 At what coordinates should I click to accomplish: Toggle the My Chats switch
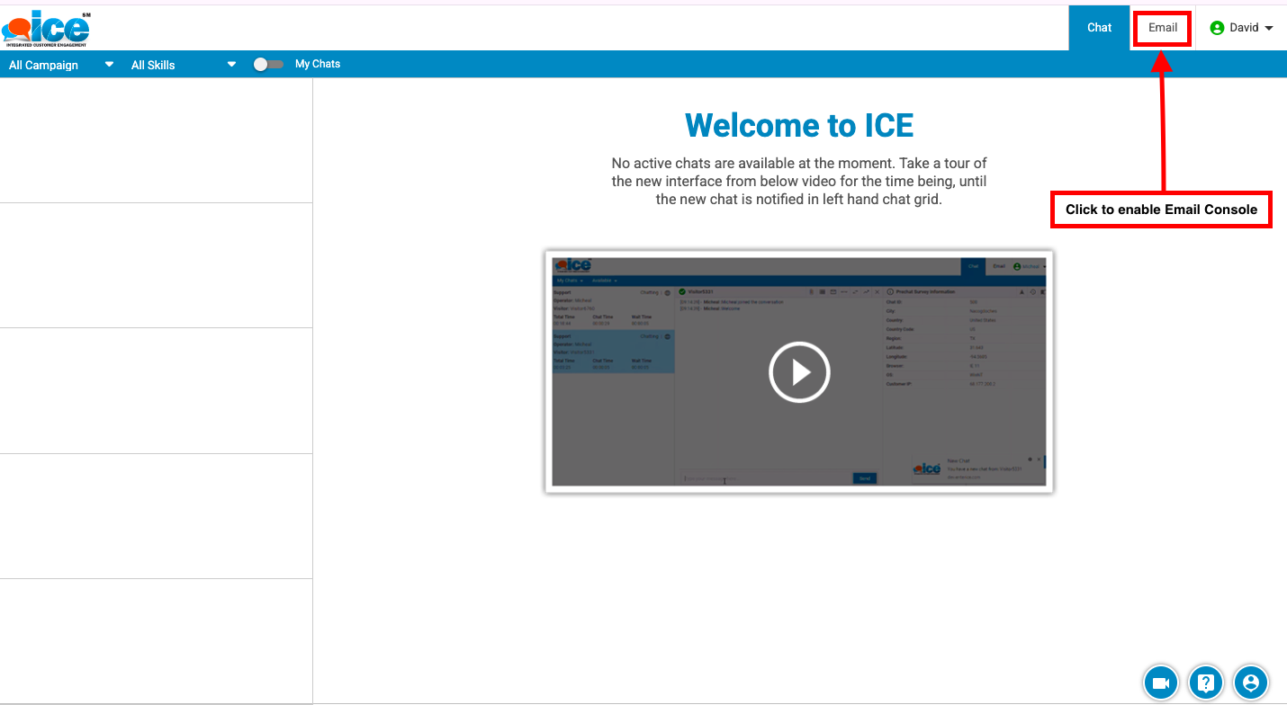pyautogui.click(x=267, y=64)
